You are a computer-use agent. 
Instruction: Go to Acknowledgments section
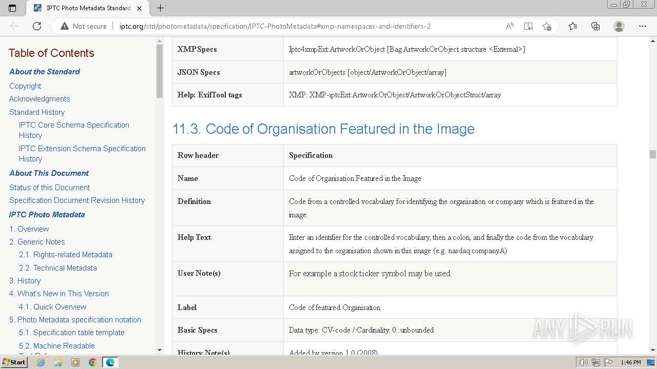[x=40, y=99]
